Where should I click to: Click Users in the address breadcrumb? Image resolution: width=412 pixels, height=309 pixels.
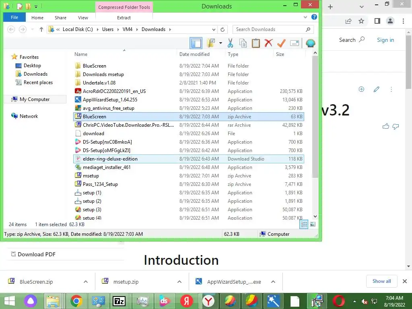(x=108, y=29)
